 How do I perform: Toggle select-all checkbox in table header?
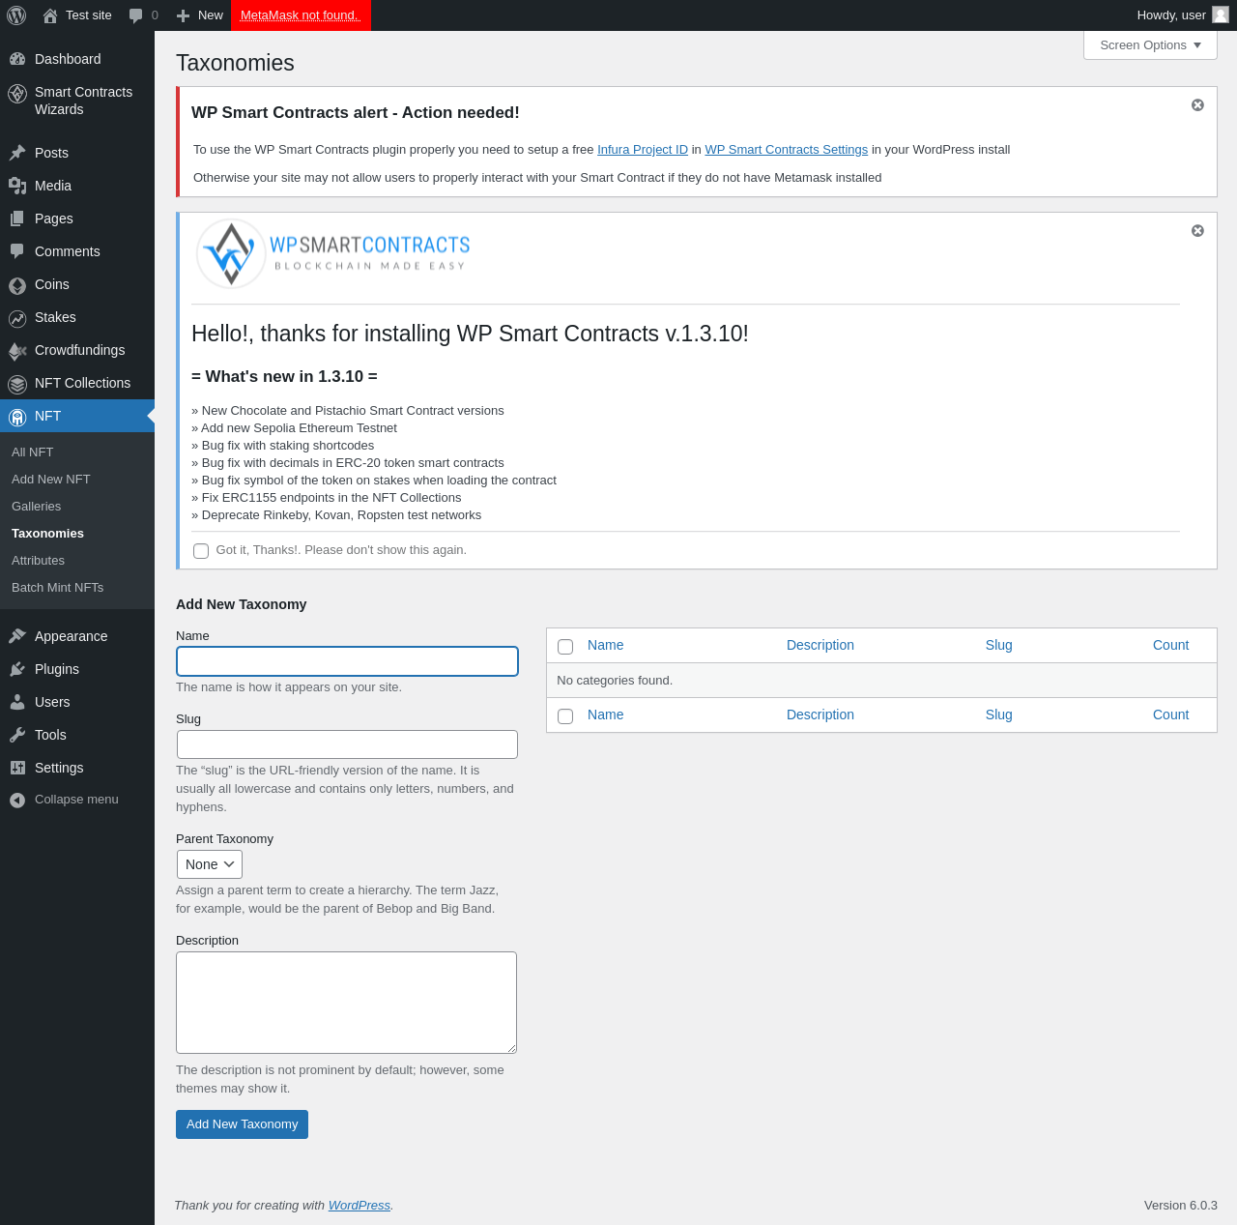[x=565, y=647]
